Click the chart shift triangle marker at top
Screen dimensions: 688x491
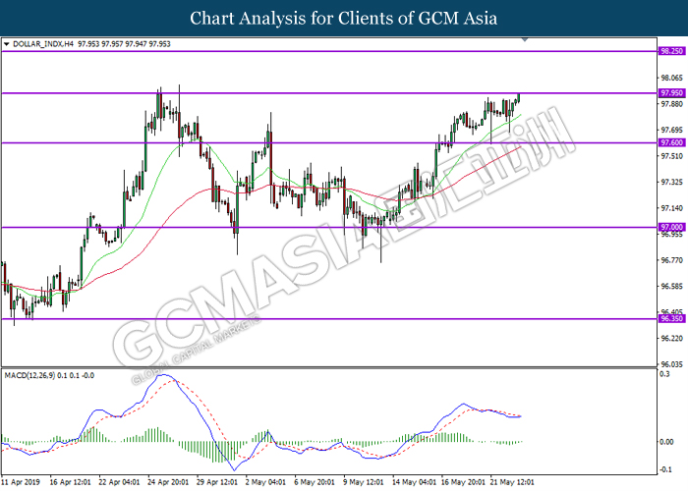(x=525, y=40)
